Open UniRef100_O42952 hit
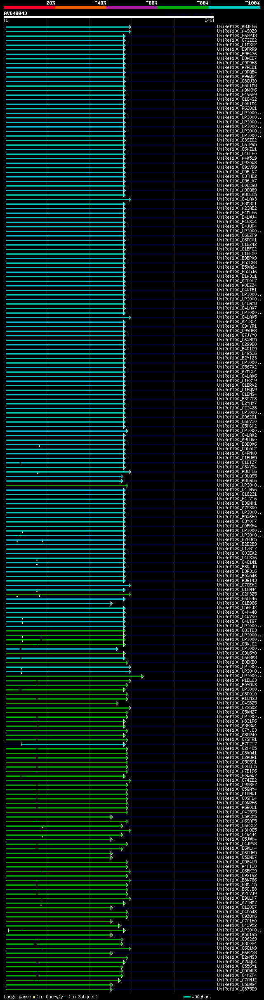The image size is (264, 1000). click(237, 926)
